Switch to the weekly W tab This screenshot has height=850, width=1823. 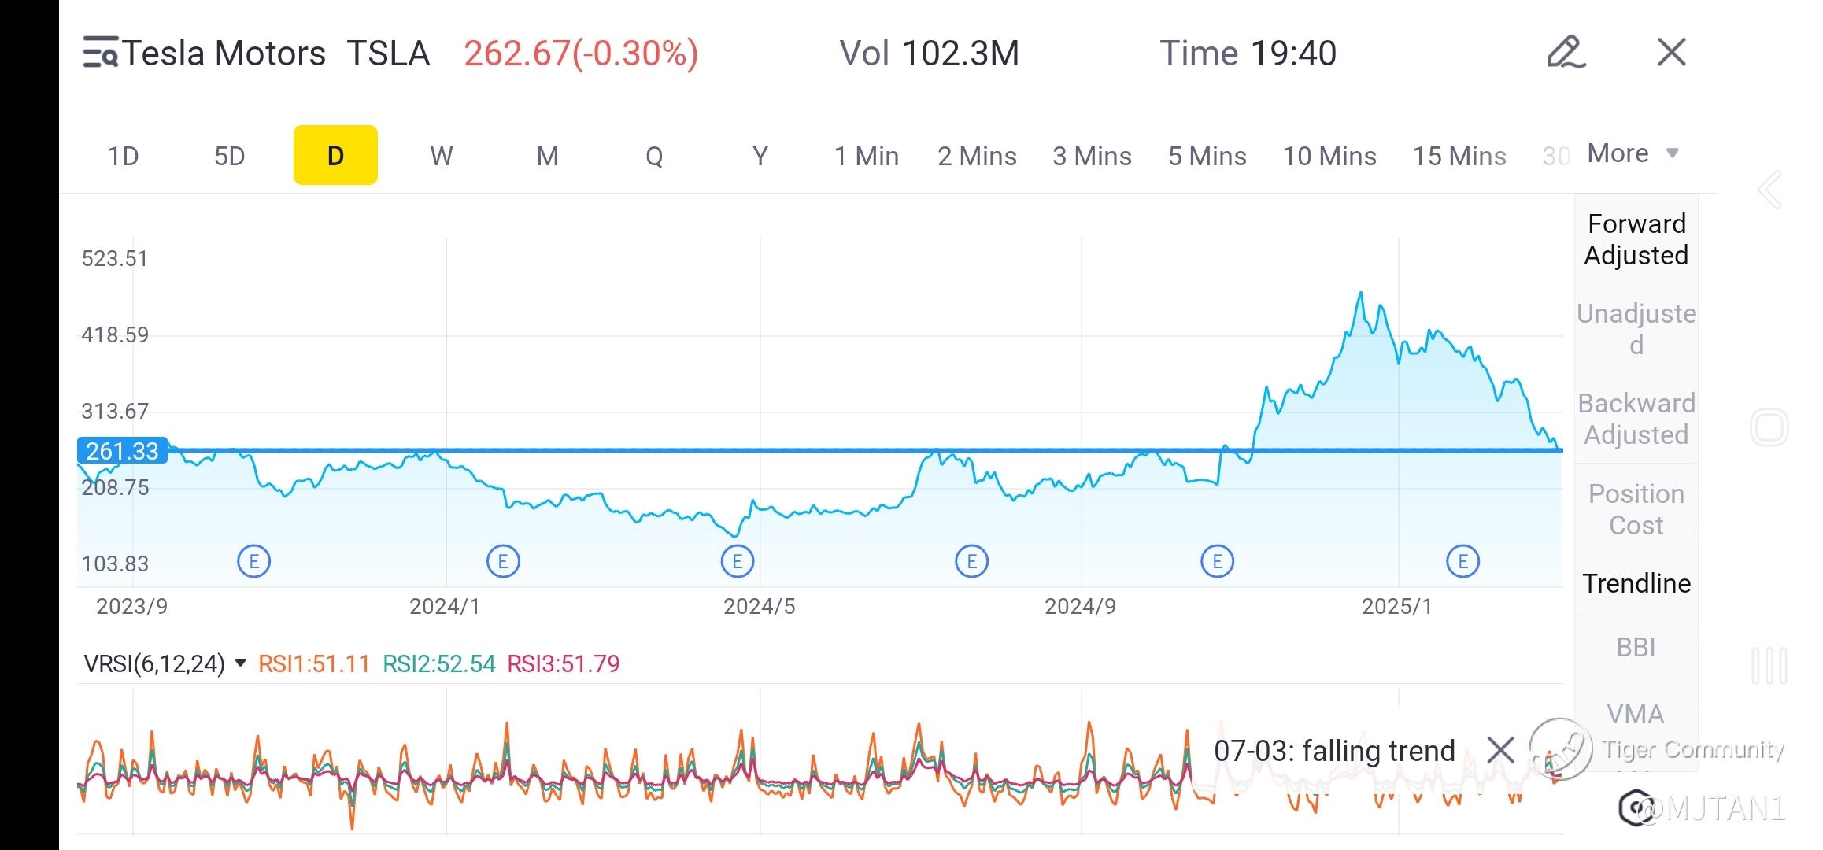442,156
